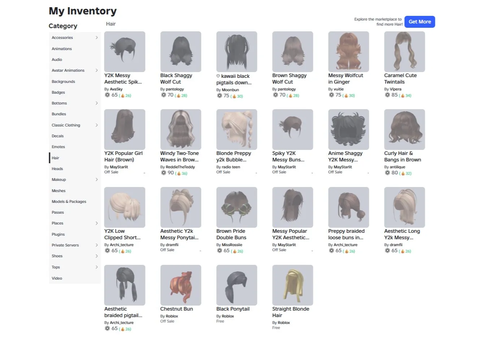Click the heart icon before kawaii black pigtails
Screen dimensions: 492x338
(x=218, y=76)
